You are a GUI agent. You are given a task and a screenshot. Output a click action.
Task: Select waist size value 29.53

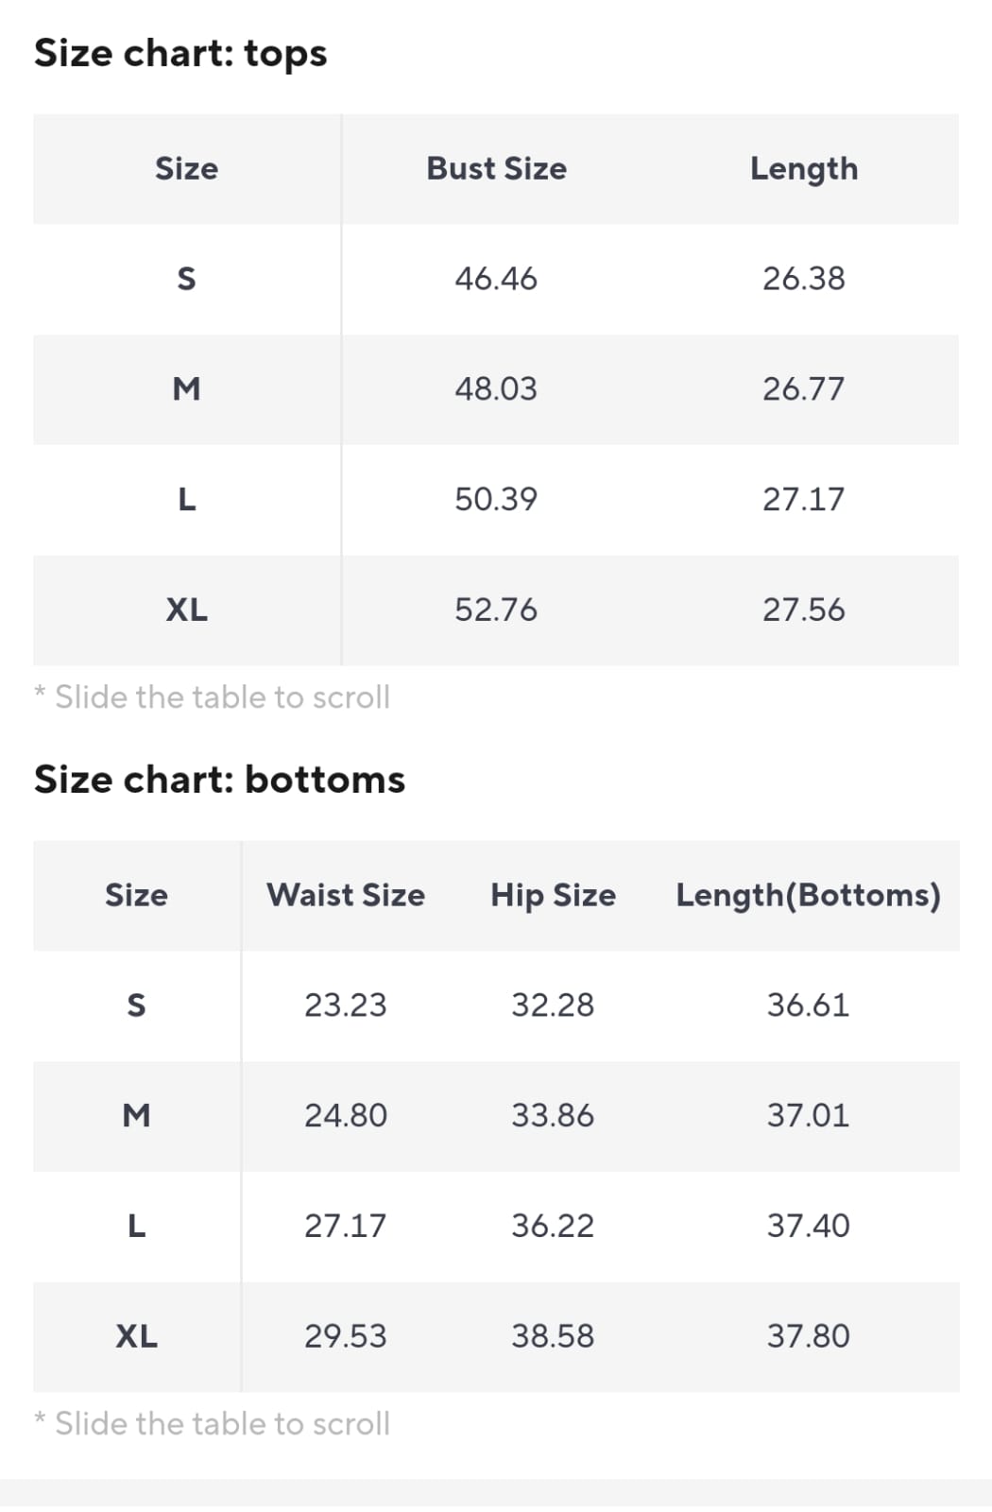click(346, 1336)
